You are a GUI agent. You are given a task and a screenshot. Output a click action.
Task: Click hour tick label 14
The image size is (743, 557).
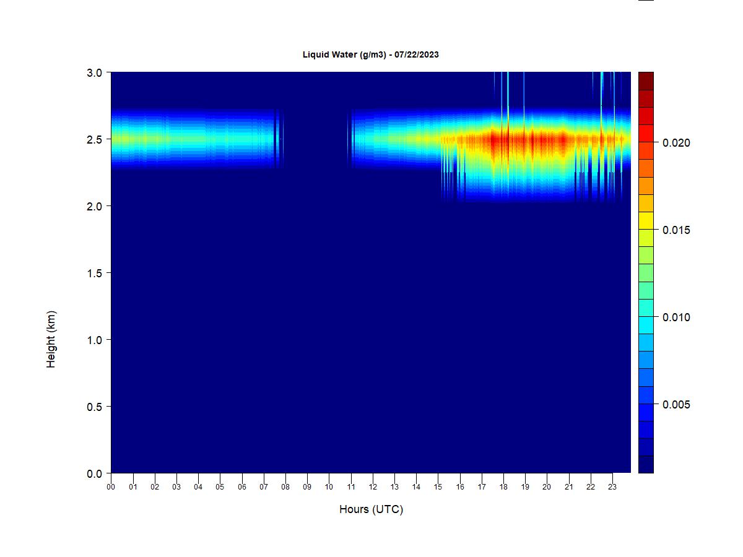(416, 487)
